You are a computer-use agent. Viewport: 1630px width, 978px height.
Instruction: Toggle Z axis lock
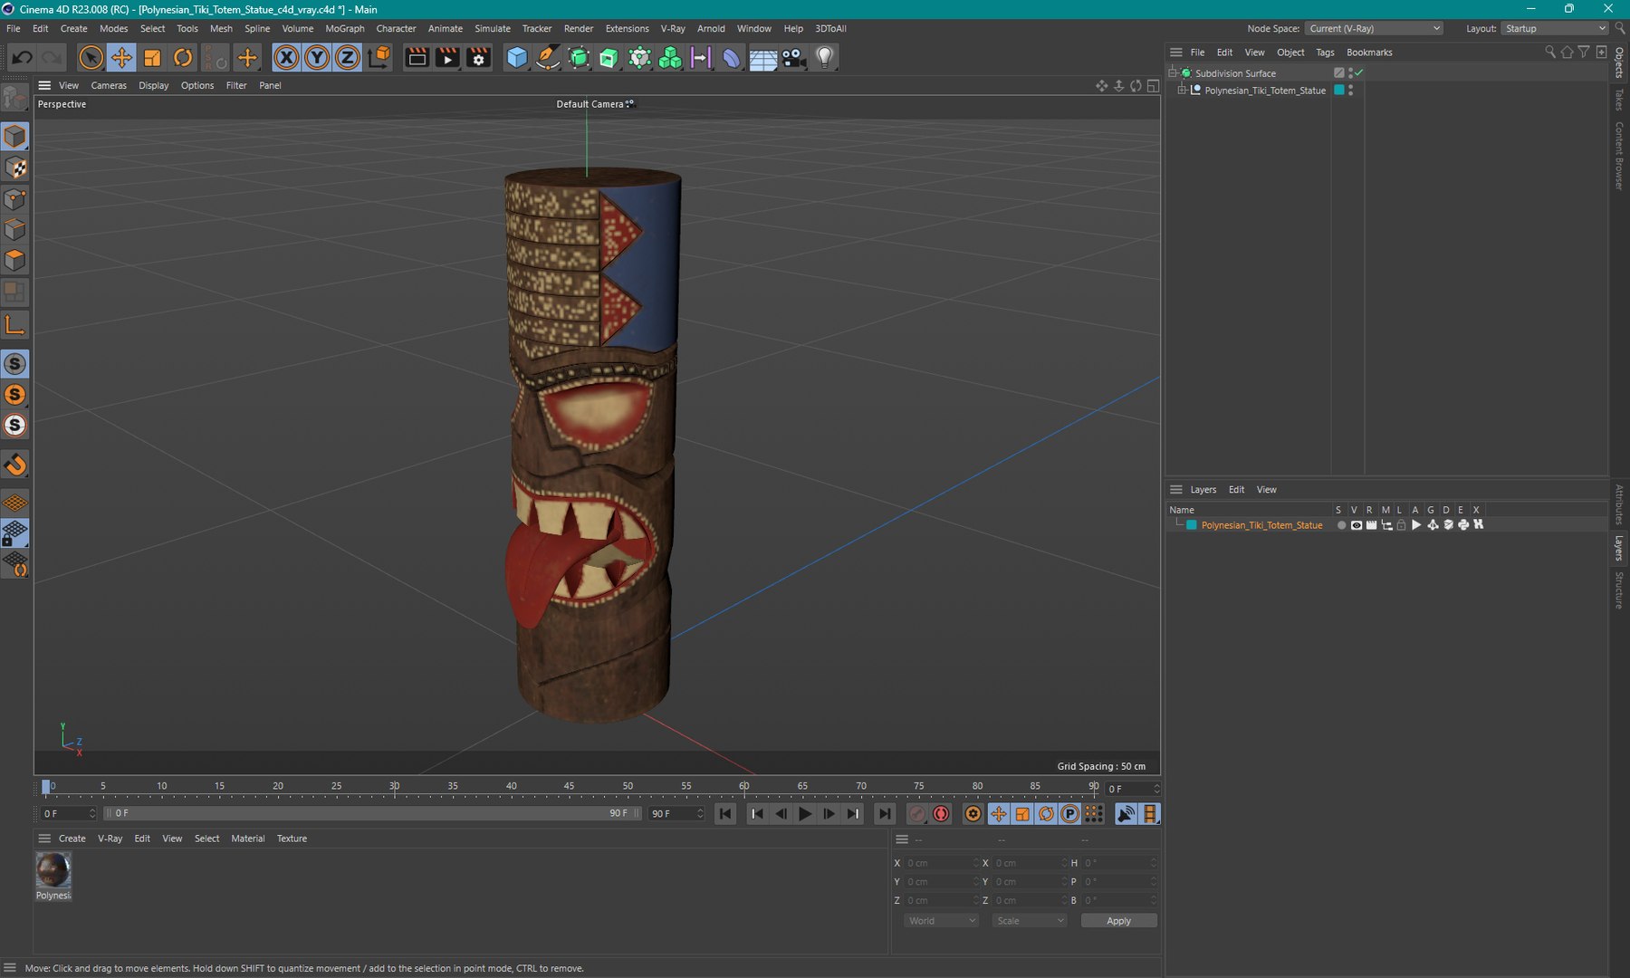(x=348, y=58)
